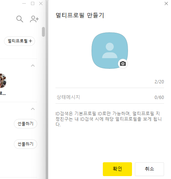
Task: Click the 0/60 character counter text
Action: [x=159, y=98]
